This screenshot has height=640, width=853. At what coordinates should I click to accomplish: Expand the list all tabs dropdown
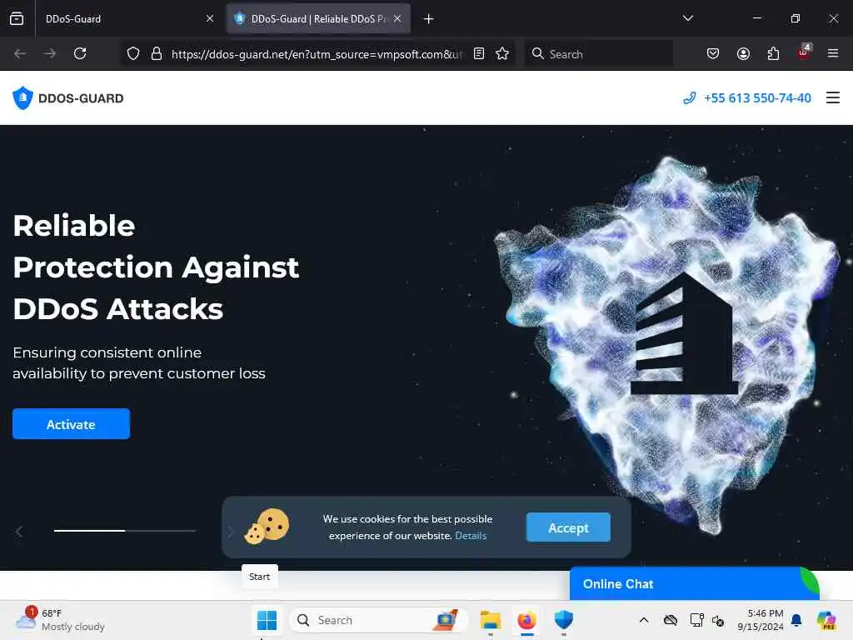[x=687, y=18]
